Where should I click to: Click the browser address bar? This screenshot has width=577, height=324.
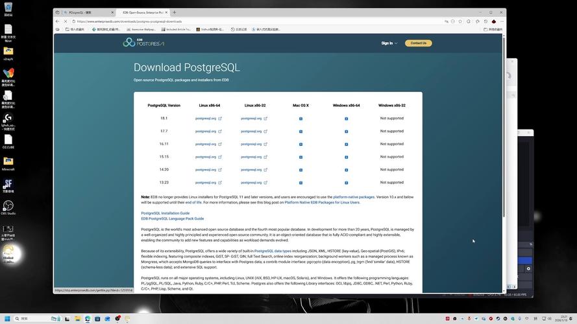tap(260, 21)
